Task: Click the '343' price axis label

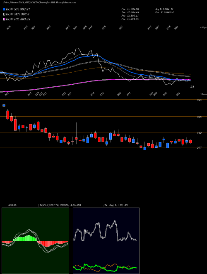Action: click(199, 100)
